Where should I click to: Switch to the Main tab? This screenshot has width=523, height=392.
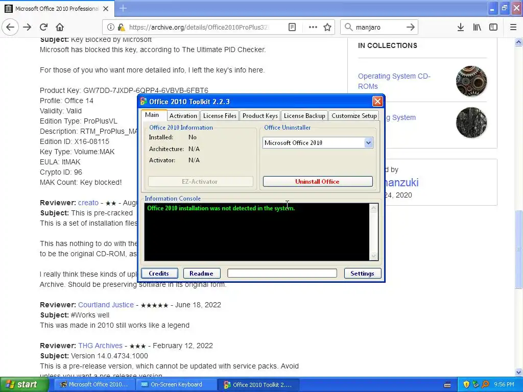pos(152,115)
